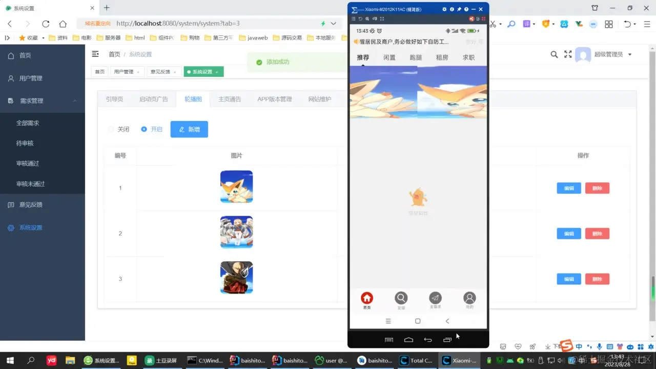Switch to the 启动页广告 settings tab
This screenshot has width=656, height=369.
[x=154, y=99]
